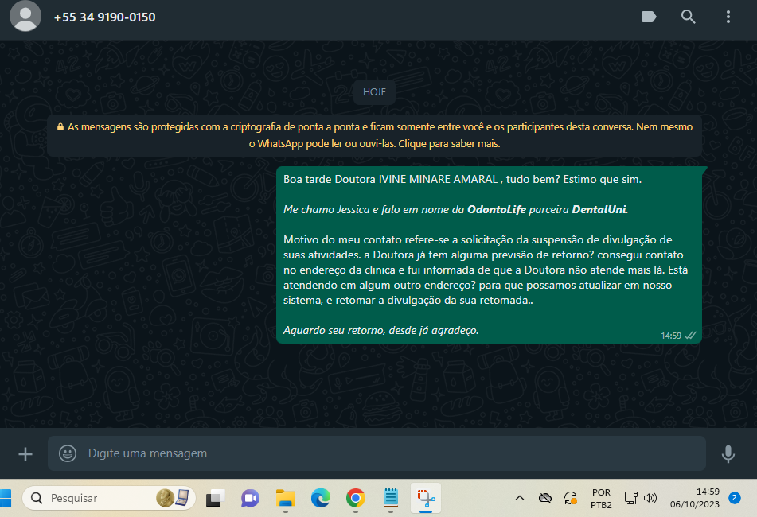Click the lock icon in encryption notice
Viewport: 757px width, 517px height.
(60, 126)
